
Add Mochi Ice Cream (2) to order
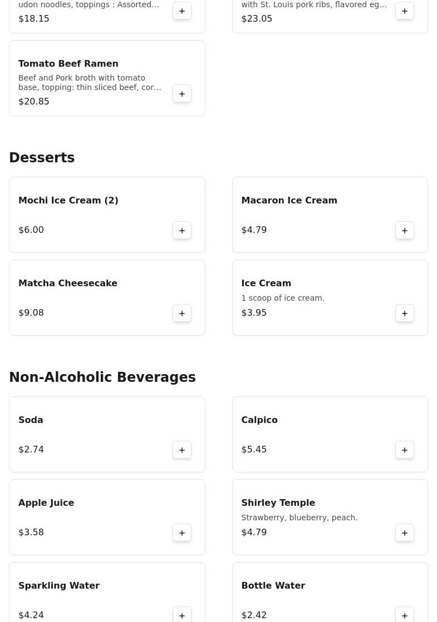pyautogui.click(x=182, y=231)
